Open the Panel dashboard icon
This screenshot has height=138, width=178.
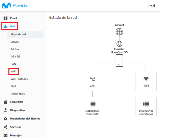(x=5, y=18)
